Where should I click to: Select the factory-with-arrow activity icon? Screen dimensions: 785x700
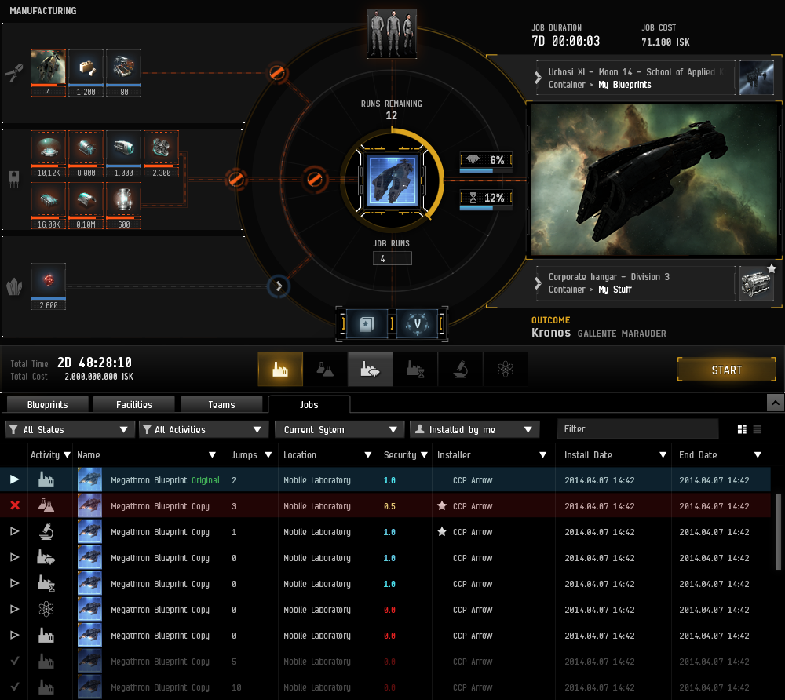[x=370, y=370]
